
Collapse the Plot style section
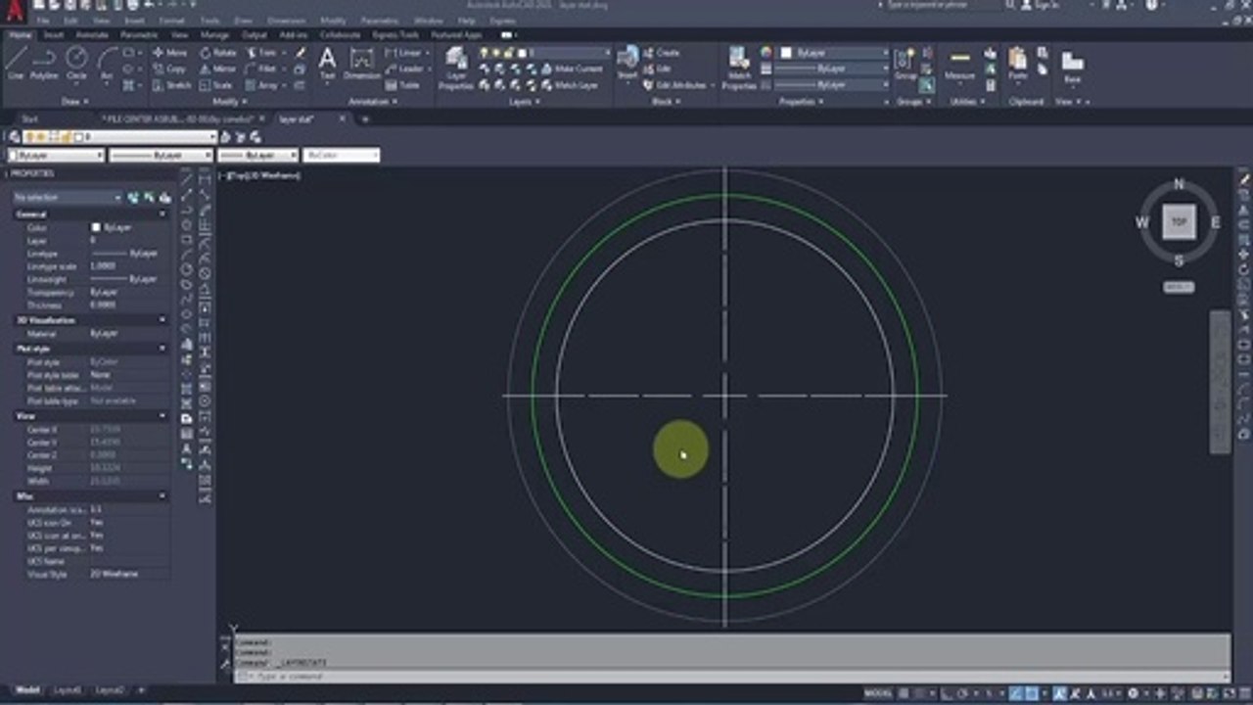tap(162, 349)
